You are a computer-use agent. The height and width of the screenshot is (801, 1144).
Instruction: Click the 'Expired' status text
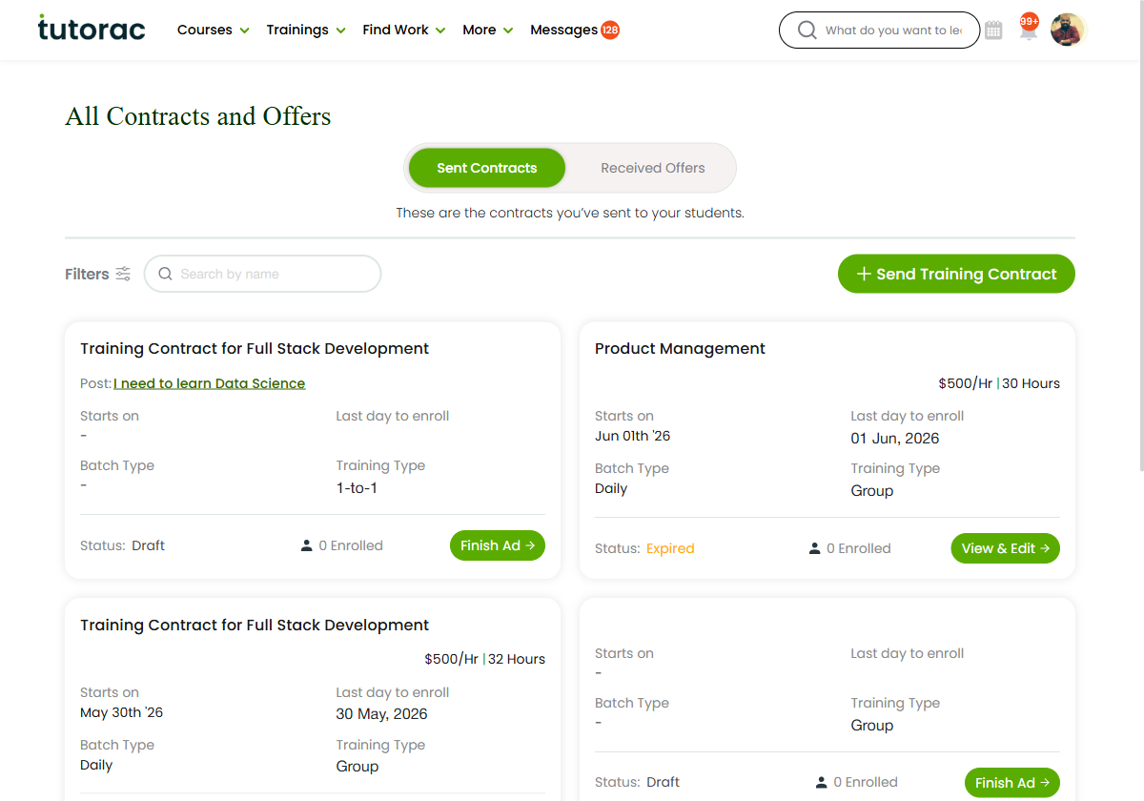click(670, 548)
